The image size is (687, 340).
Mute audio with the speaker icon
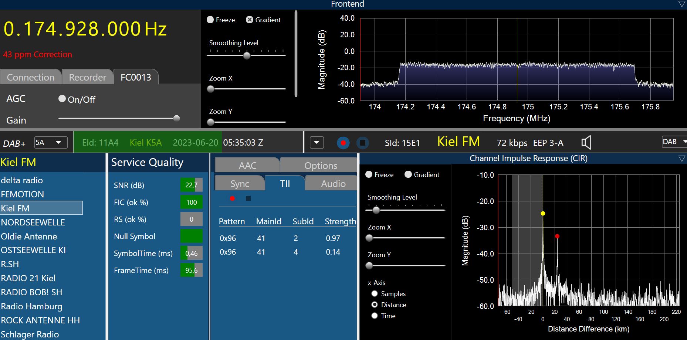click(x=586, y=143)
